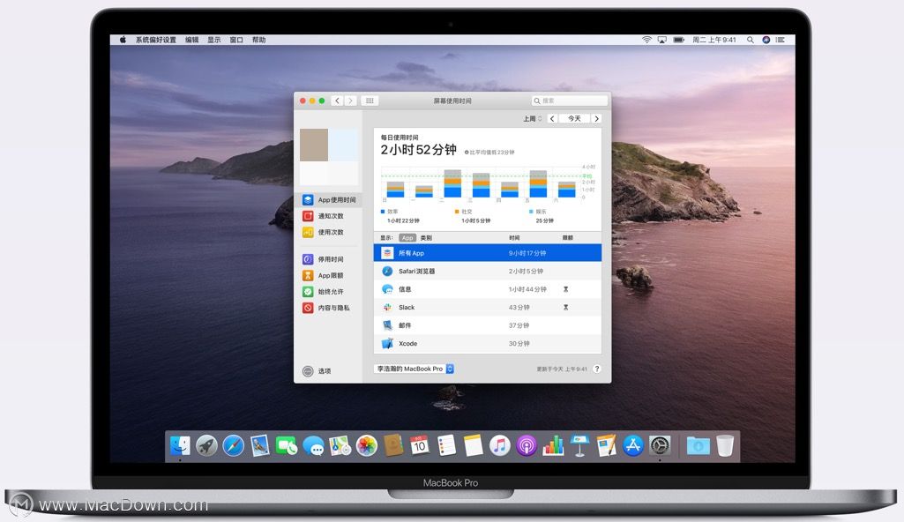
Task: Click the 今天 button
Action: 574,119
